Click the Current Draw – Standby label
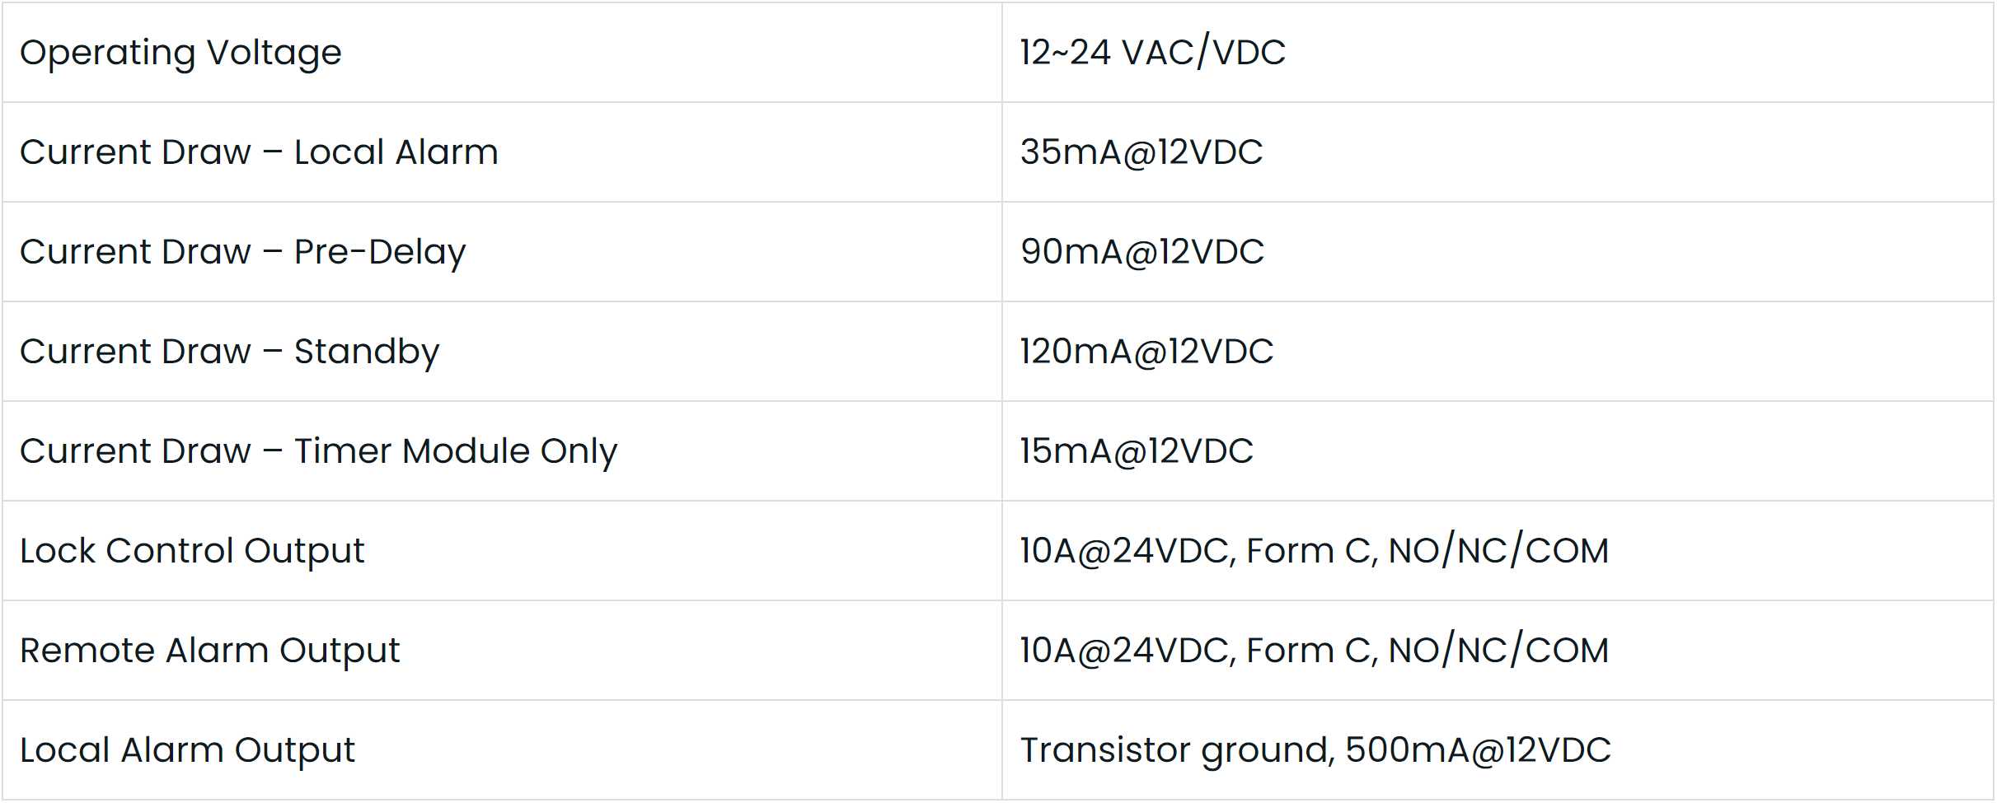The width and height of the screenshot is (1997, 803). click(x=229, y=352)
